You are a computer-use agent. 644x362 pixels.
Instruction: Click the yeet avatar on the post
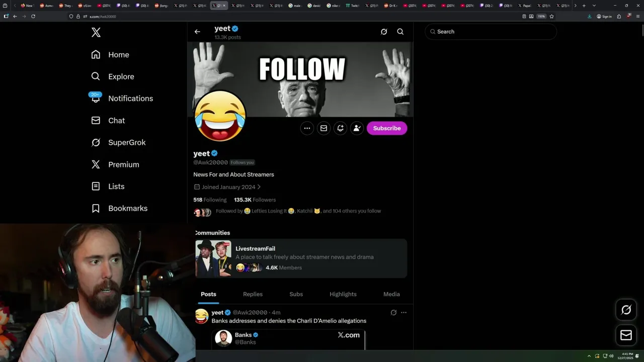(202, 316)
